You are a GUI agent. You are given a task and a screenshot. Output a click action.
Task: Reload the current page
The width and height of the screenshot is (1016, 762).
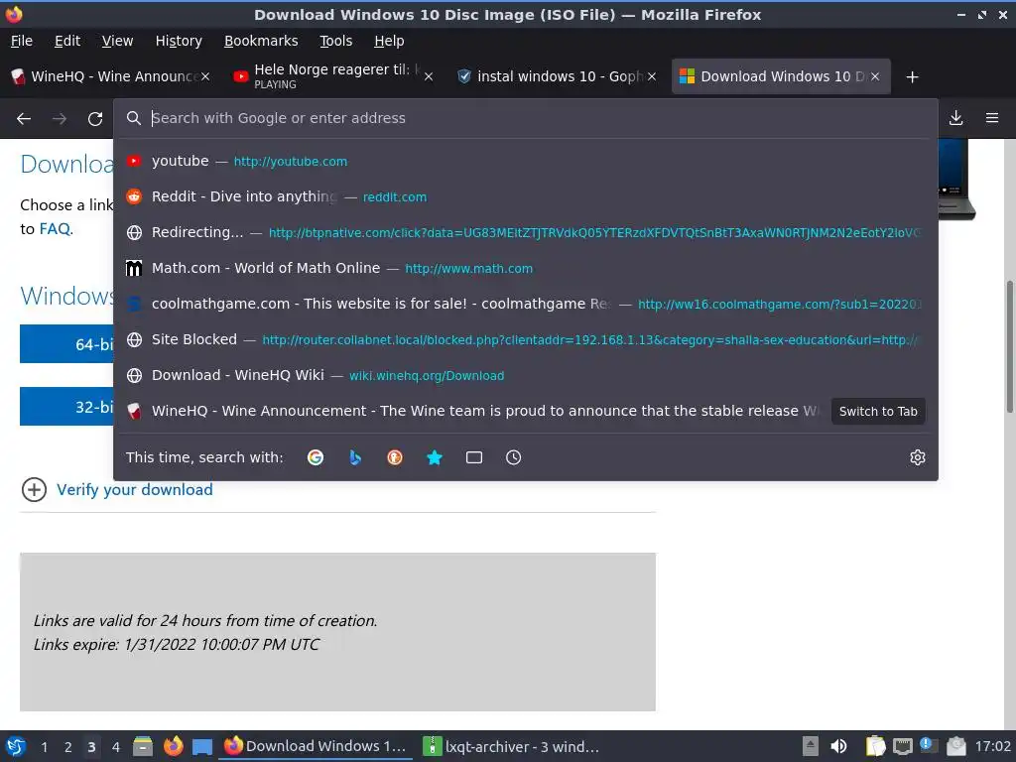click(x=95, y=119)
